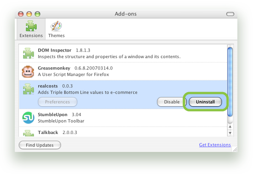The height and width of the screenshot is (175, 254).
Task: Uninstall the realcosts extension
Action: pos(205,102)
